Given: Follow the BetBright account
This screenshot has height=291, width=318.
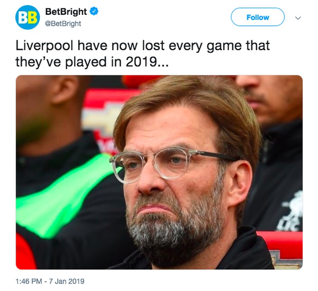Looking at the screenshot, I should point(257,17).
